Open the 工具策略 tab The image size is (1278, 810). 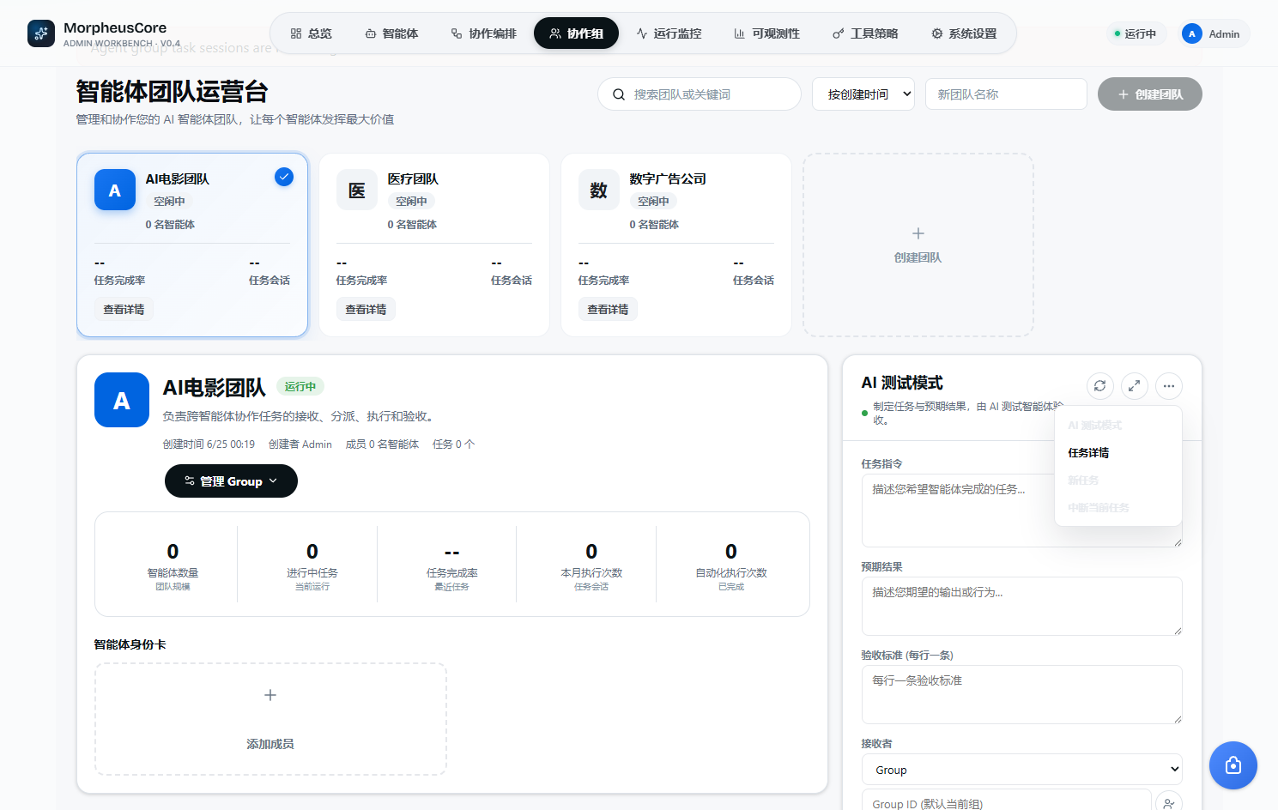point(865,33)
